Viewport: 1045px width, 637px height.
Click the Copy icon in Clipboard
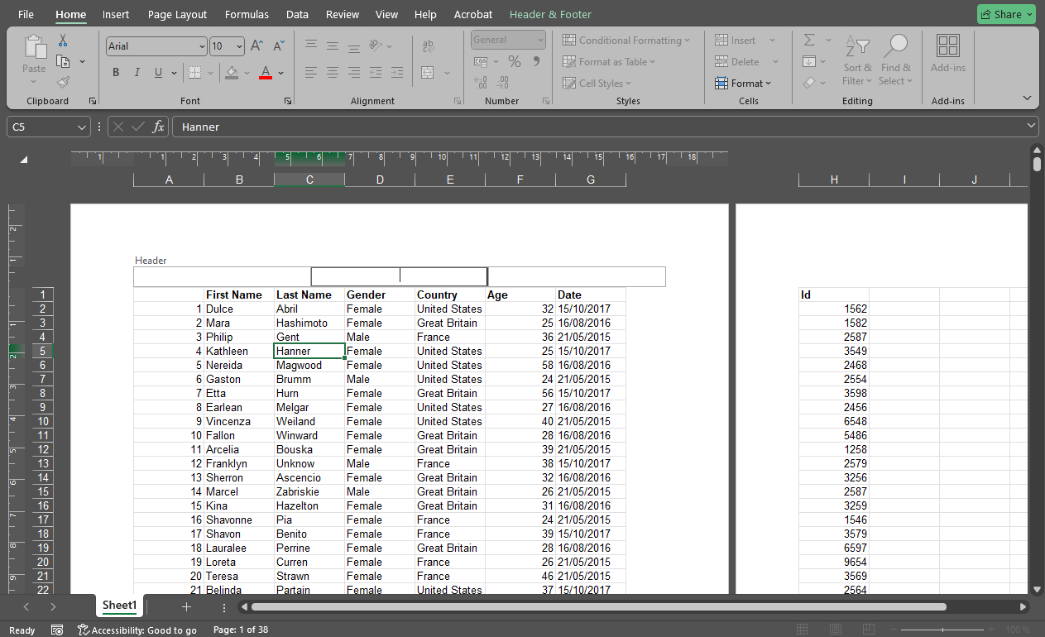63,61
